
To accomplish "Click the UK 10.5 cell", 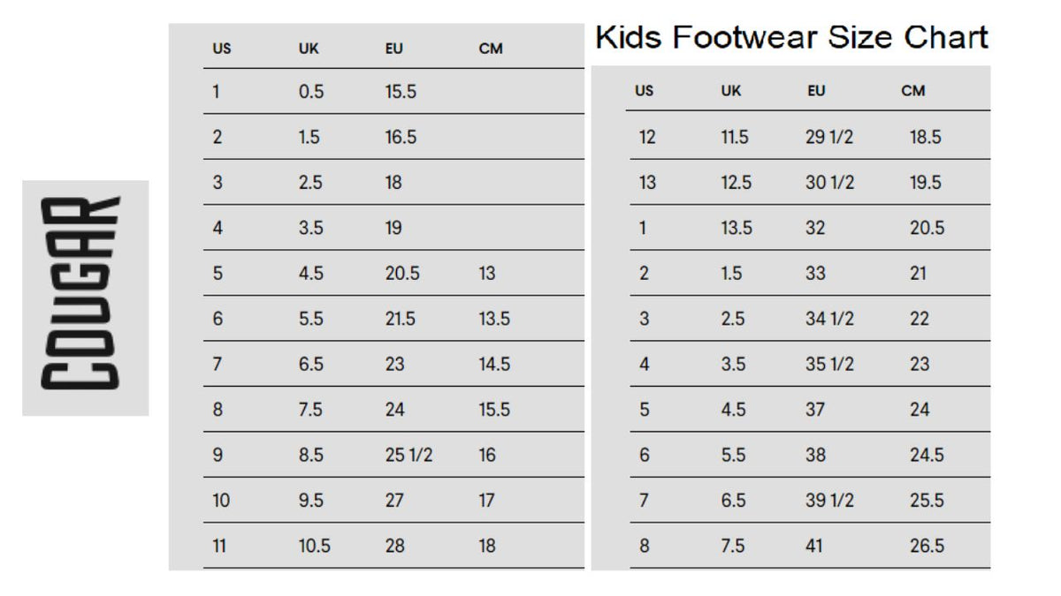I will coord(314,547).
